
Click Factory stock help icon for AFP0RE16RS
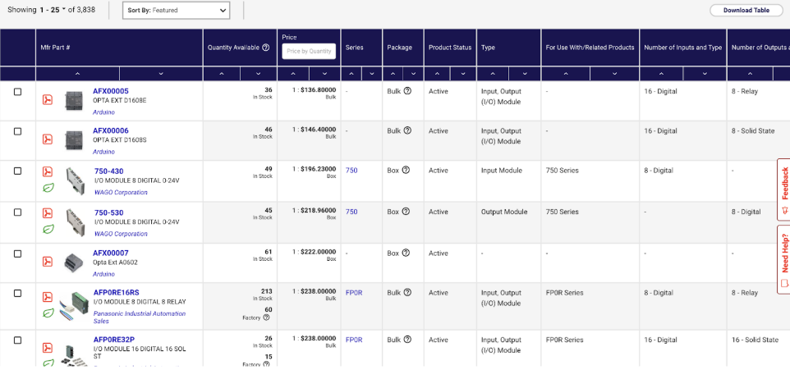click(x=267, y=317)
